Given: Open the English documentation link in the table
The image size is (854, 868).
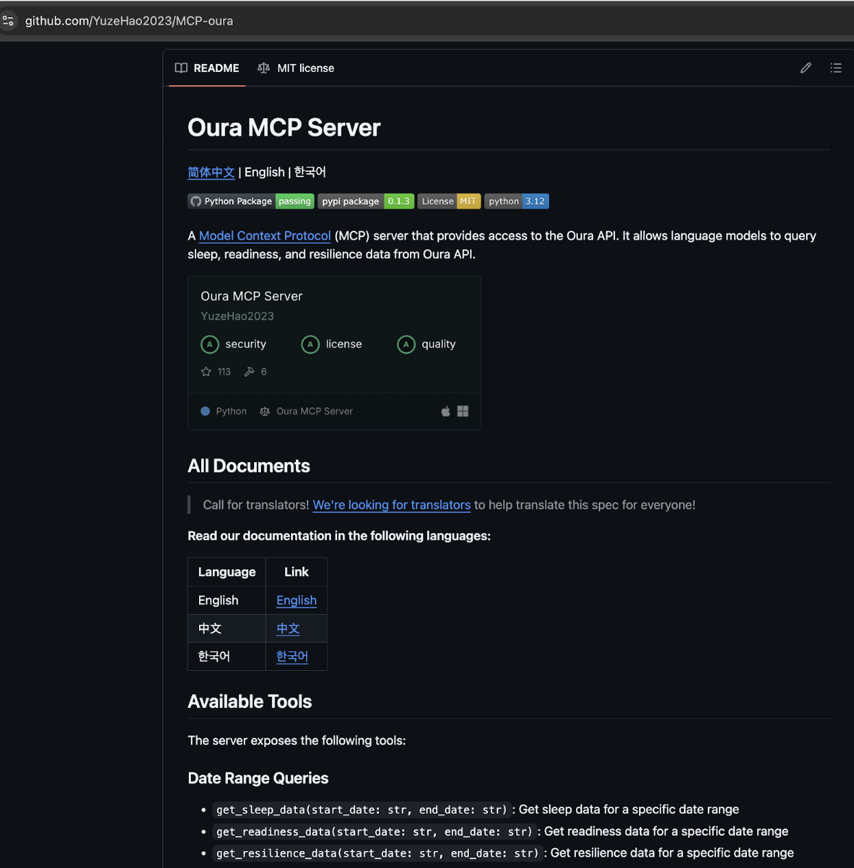Looking at the screenshot, I should [296, 600].
